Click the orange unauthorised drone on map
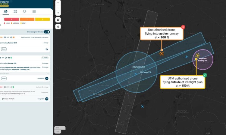This screenshot has width=226, height=135. click(162, 54)
